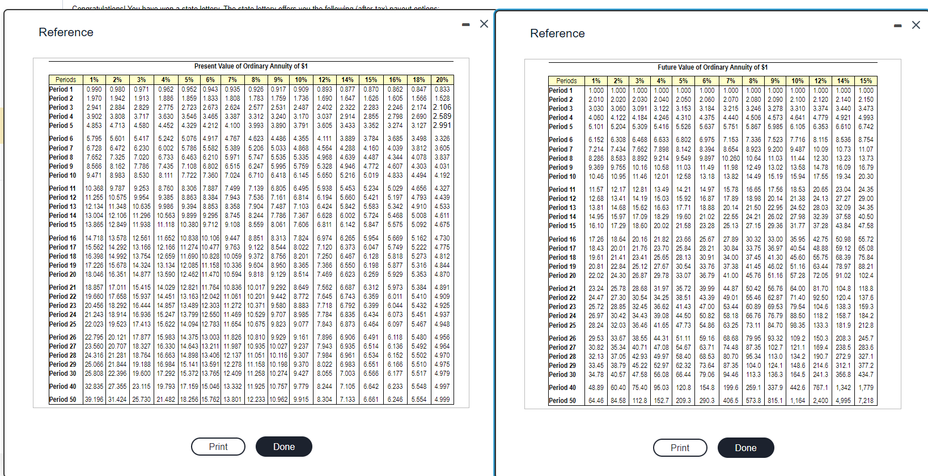Click Print in the Future Value dialog
The width and height of the screenshot is (928, 476).
click(680, 448)
